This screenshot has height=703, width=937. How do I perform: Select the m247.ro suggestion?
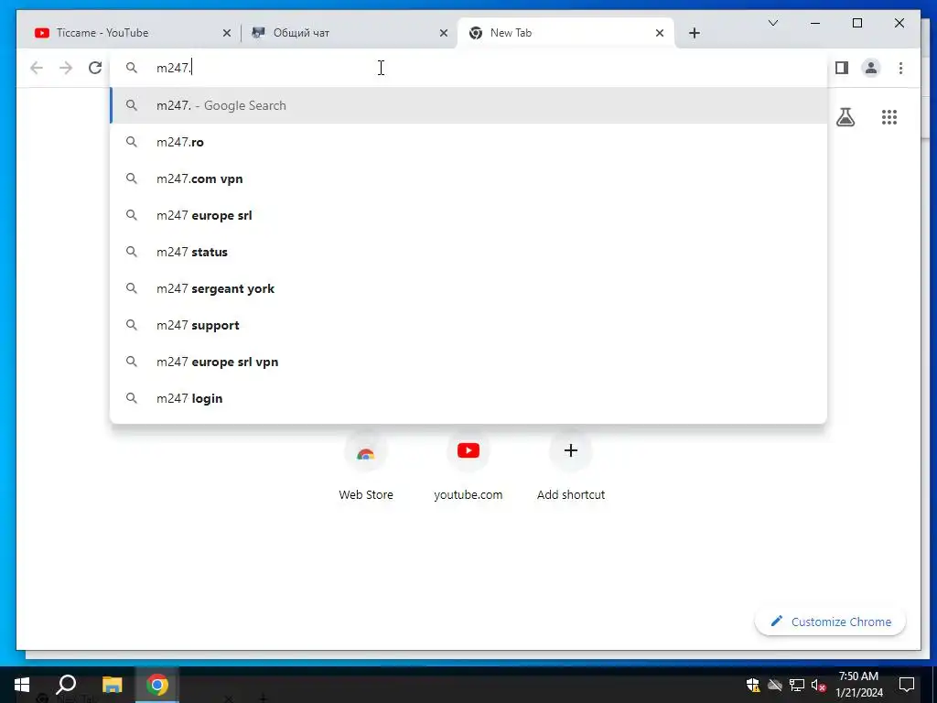point(468,142)
